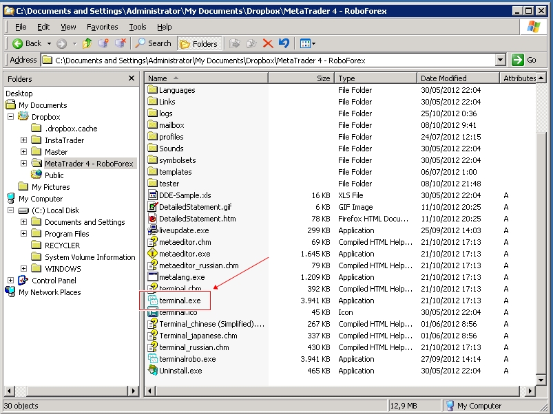
Task: Expand the WINDOWS folder tree node
Action: click(23, 269)
